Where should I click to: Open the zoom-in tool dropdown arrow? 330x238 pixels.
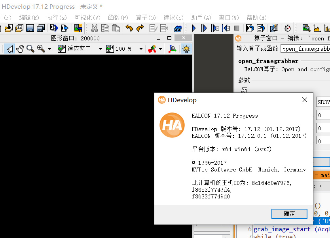click(x=49, y=48)
